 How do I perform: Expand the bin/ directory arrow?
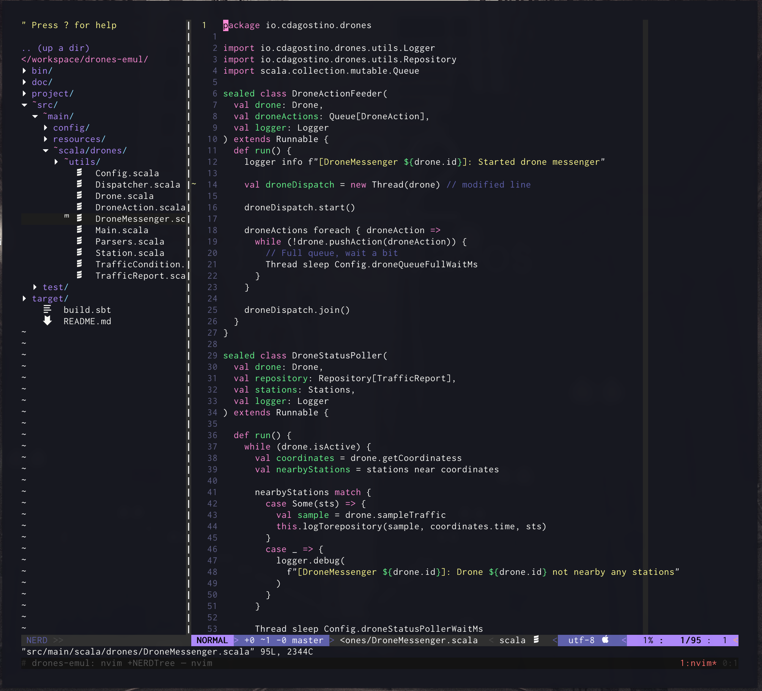pyautogui.click(x=24, y=71)
